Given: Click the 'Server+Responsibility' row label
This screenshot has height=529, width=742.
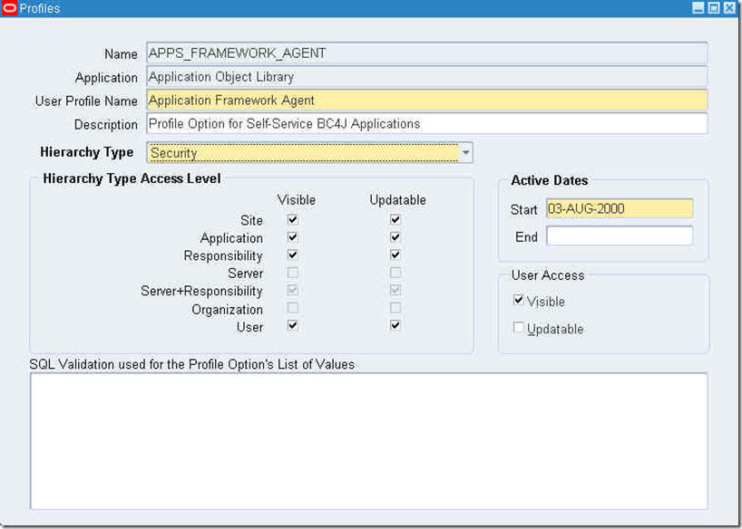Looking at the screenshot, I should click(201, 291).
